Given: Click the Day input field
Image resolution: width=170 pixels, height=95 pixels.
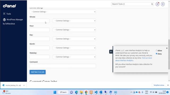Looking at the screenshot, I should [x=40, y=39].
